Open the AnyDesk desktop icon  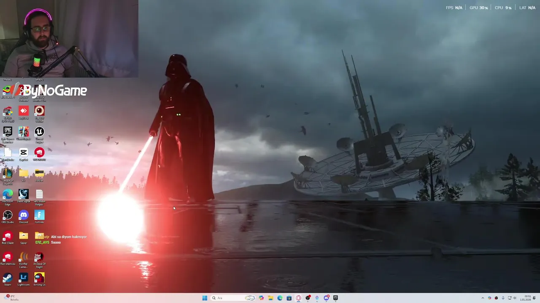[24, 112]
